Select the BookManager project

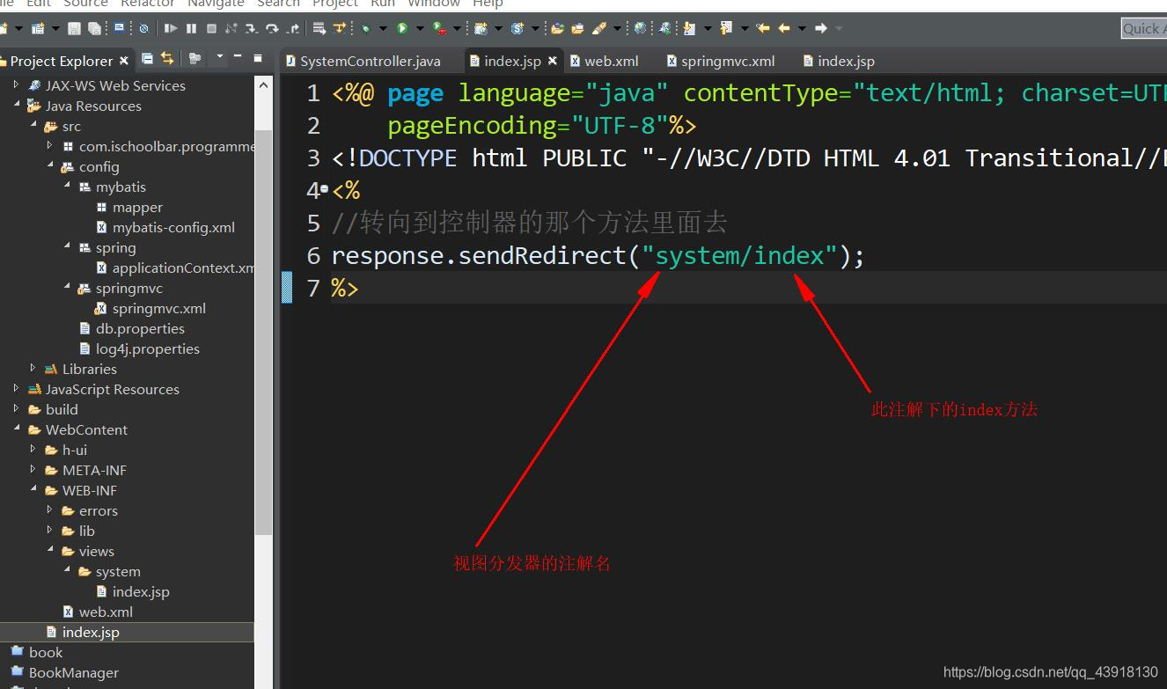64,672
